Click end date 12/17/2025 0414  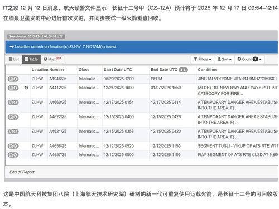(x=166, y=102)
